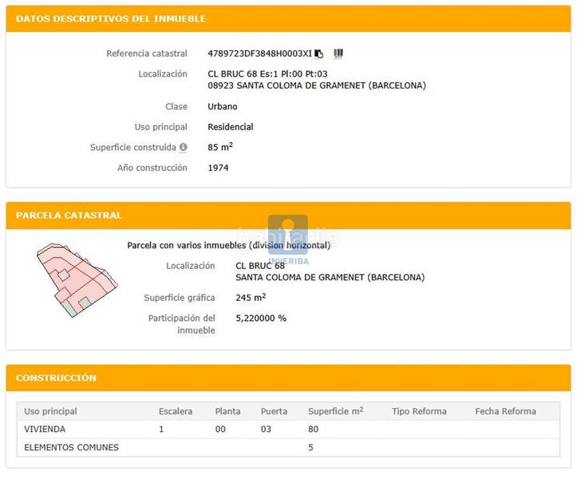Click the copy icon beside the cadastral reference
The width and height of the screenshot is (577, 479).
[319, 53]
